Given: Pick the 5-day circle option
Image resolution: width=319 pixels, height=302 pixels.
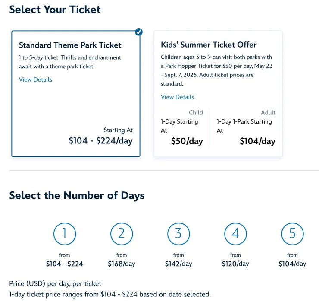Looking at the screenshot, I should pos(292,234).
